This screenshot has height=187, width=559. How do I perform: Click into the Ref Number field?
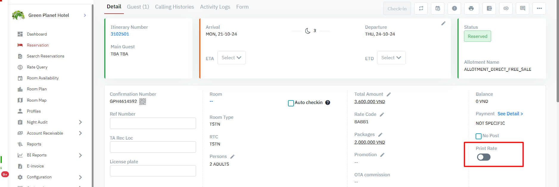click(x=152, y=123)
